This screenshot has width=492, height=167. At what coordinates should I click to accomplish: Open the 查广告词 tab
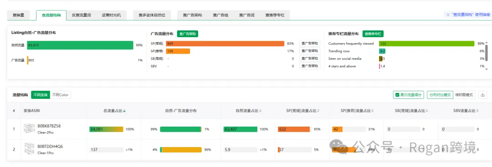246,15
